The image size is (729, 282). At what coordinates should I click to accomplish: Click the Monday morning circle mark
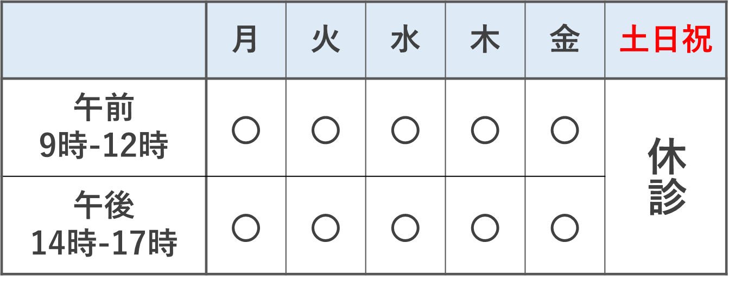[x=246, y=130]
